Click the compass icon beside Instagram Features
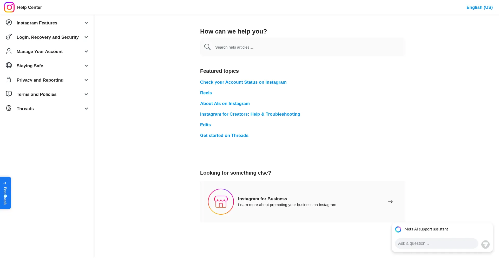This screenshot has width=499, height=258. (x=9, y=23)
